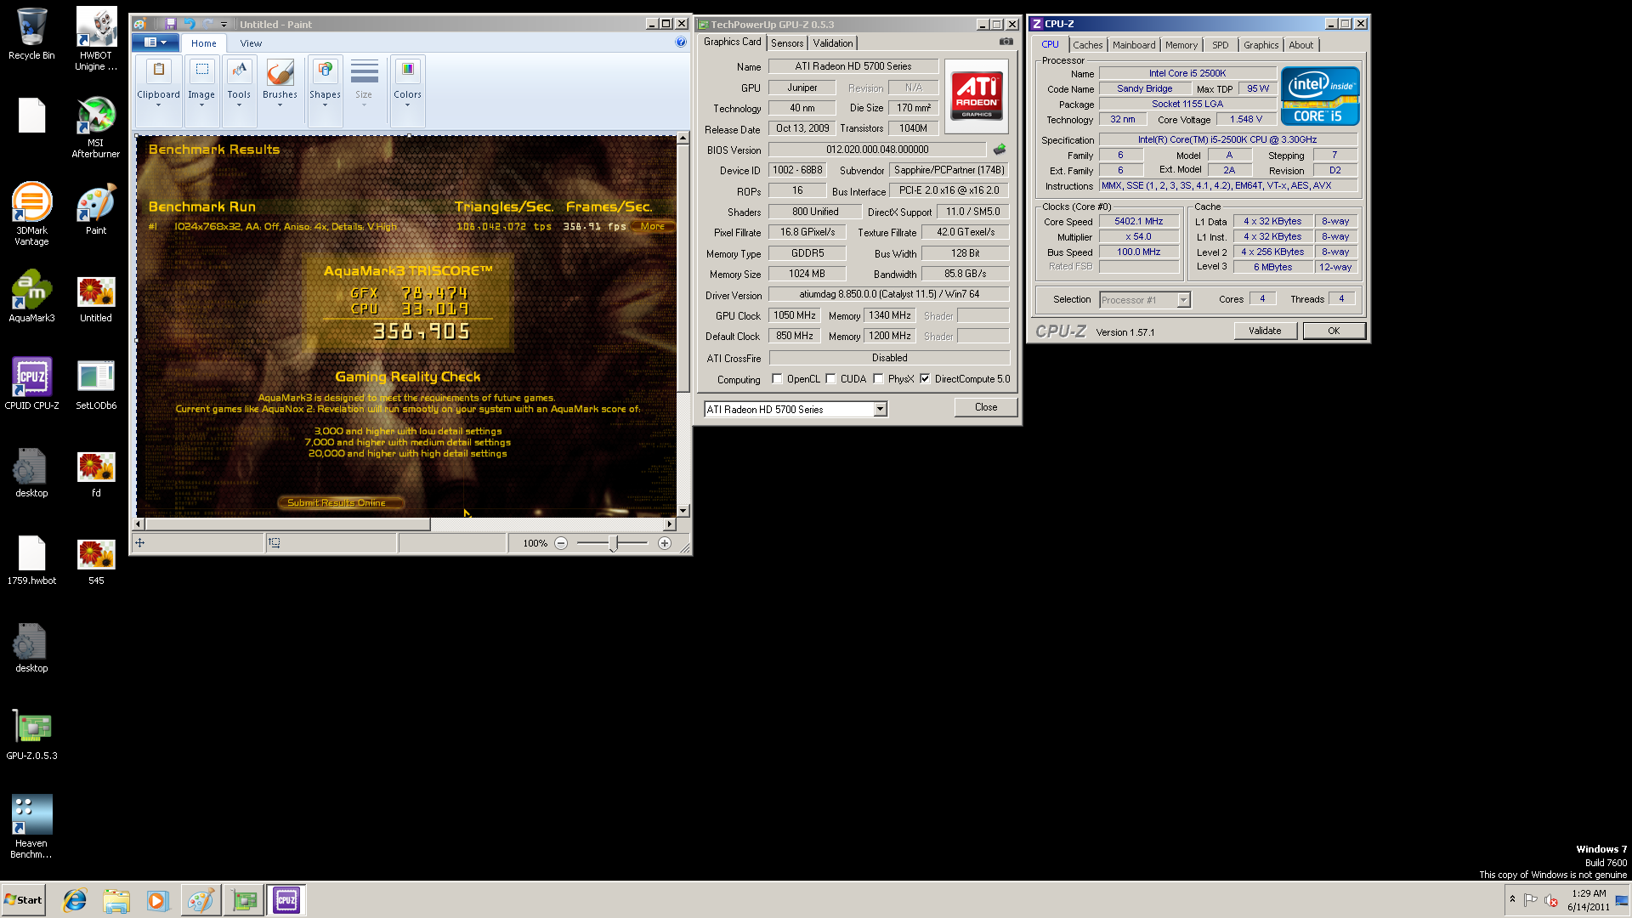This screenshot has width=1632, height=918.
Task: Expand the Shapes group in Paint
Action: click(x=325, y=91)
